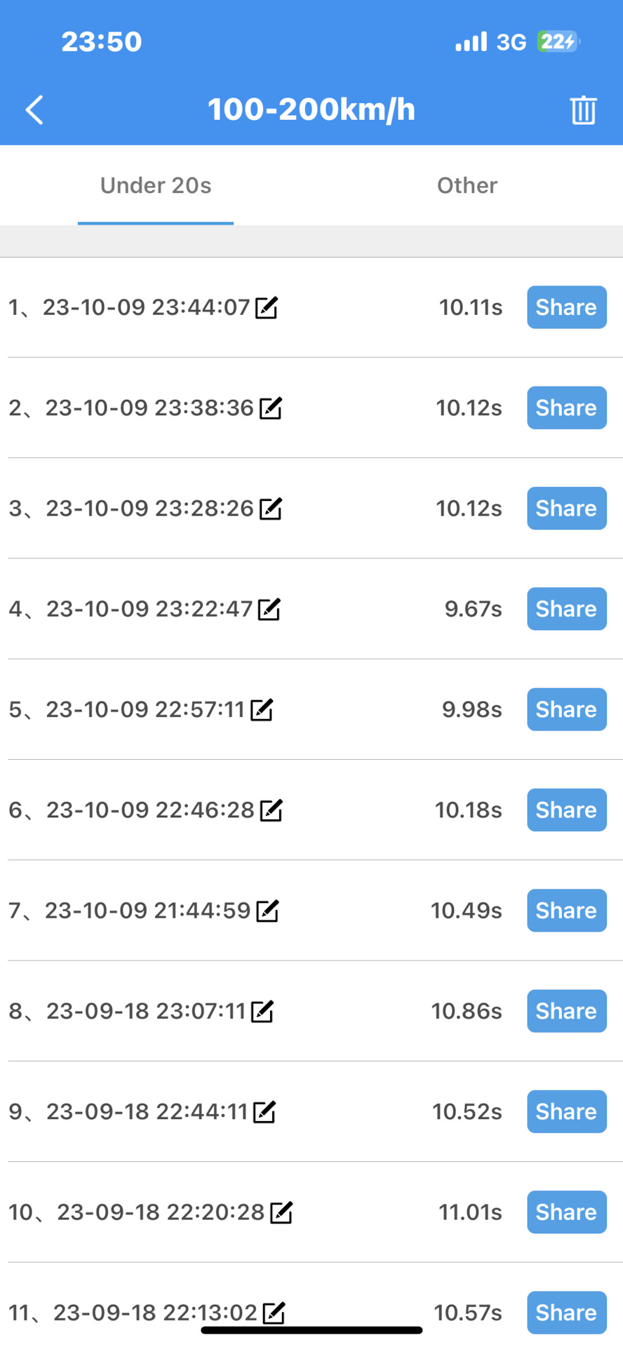623x1347 pixels.
Task: Tap edit icon for 22:20:28 record
Action: (x=281, y=1212)
